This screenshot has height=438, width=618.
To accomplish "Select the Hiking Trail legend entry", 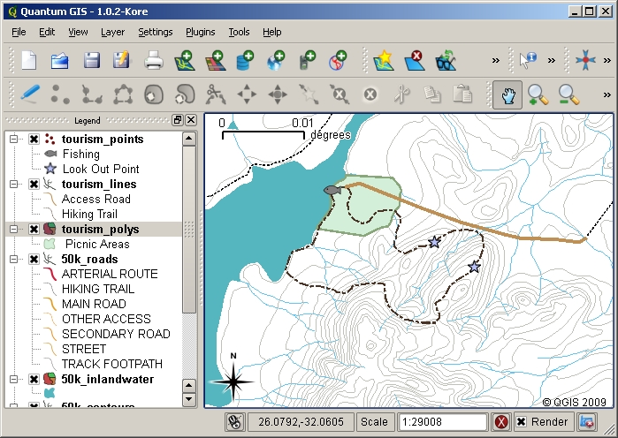I will point(89,214).
